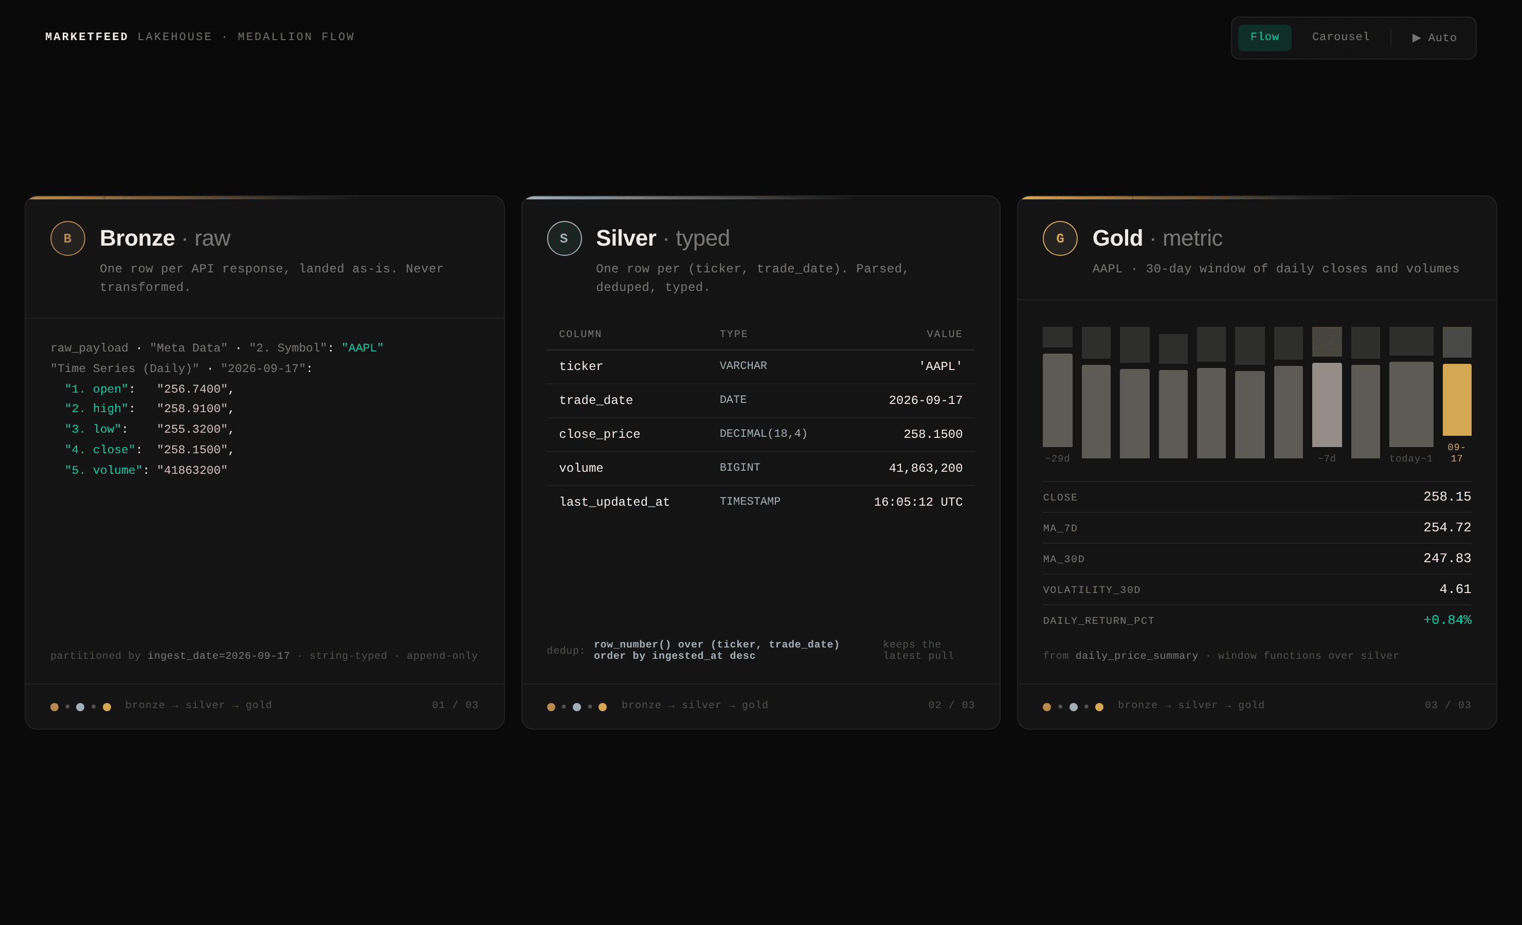Click the daily_price_summary source name
This screenshot has width=1522, height=925.
pos(1136,656)
